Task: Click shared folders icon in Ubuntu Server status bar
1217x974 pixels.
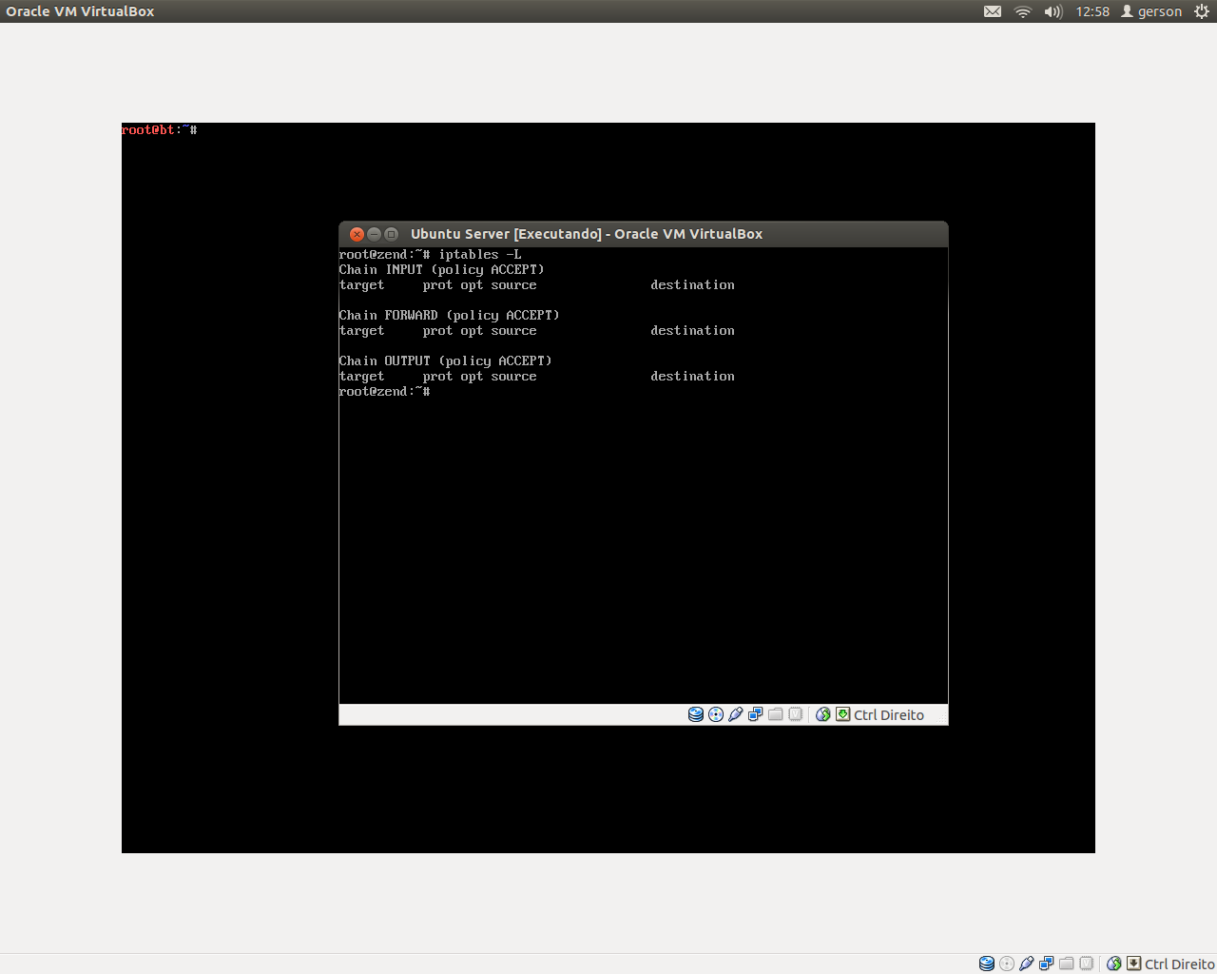Action: 776,714
